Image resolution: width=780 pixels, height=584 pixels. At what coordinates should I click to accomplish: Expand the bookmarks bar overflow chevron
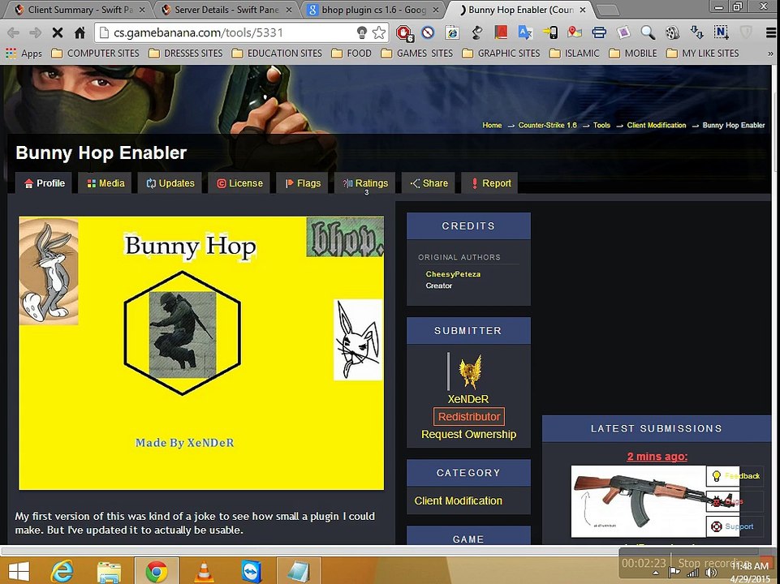click(770, 54)
